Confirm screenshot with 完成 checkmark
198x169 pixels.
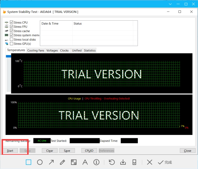tap(165, 162)
